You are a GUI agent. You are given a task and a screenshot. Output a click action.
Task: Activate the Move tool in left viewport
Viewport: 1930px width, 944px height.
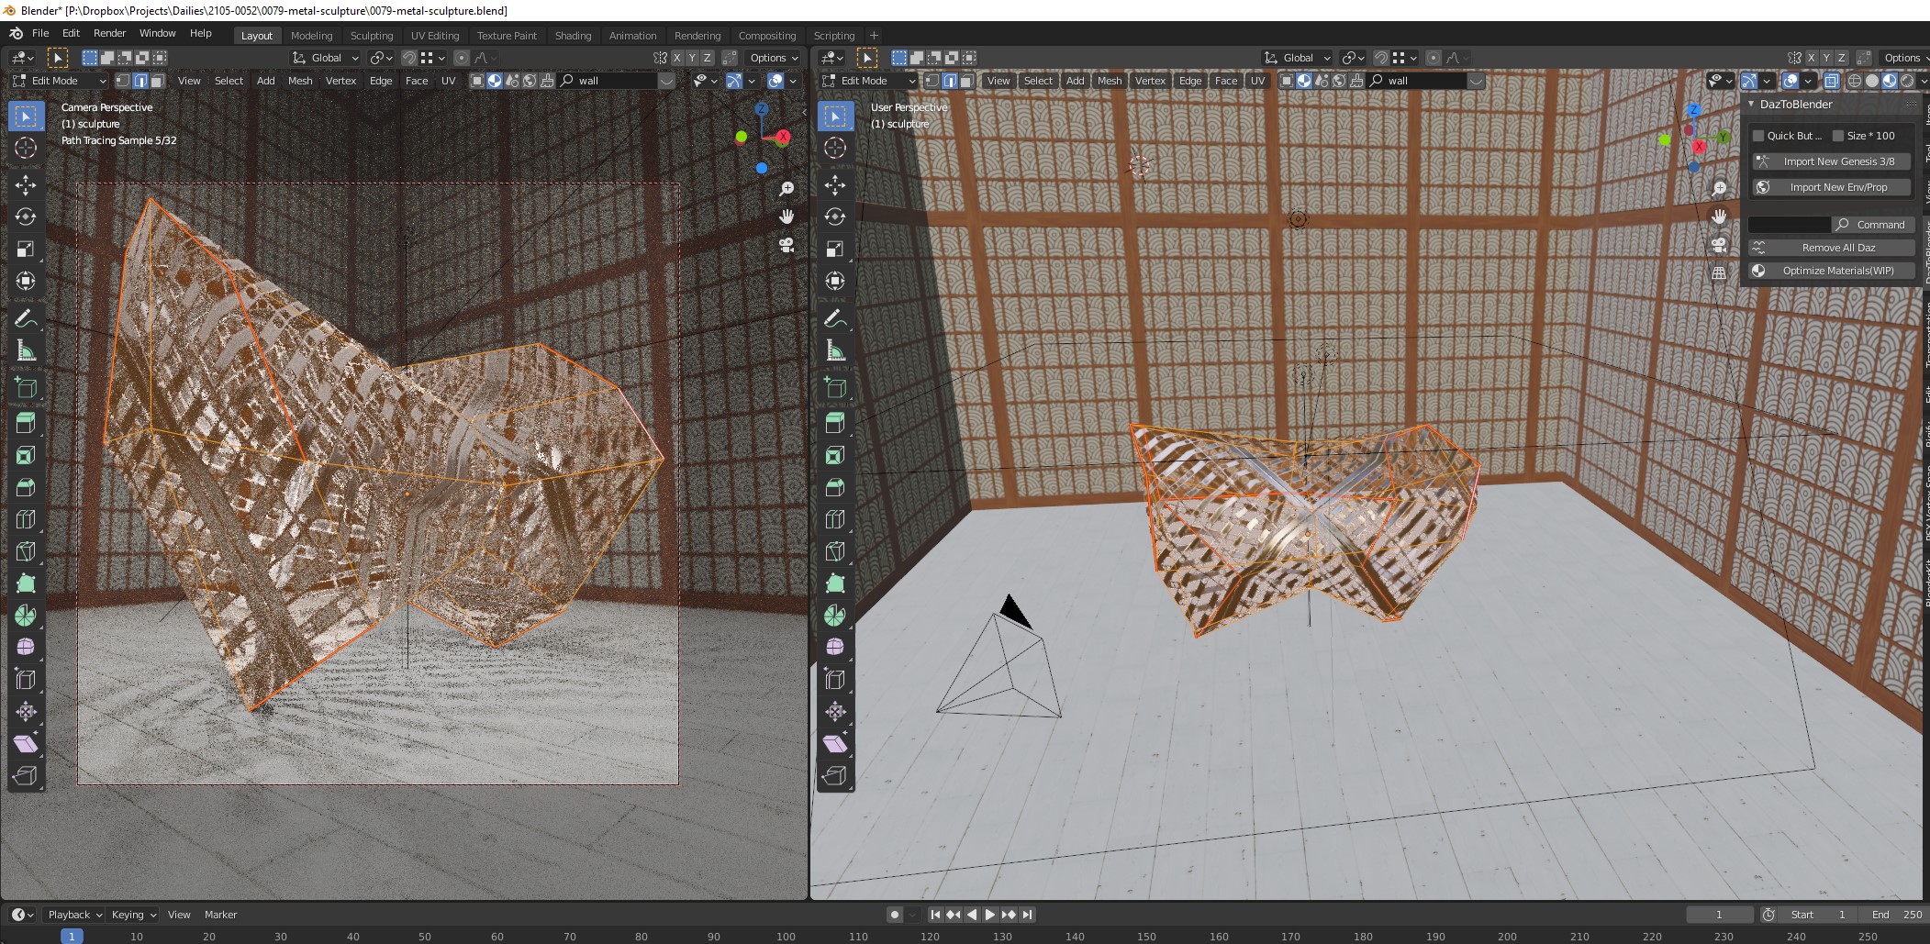click(26, 185)
